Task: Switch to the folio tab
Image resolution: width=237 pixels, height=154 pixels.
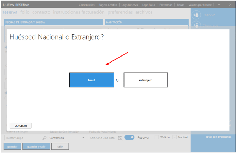Action: pos(25,12)
